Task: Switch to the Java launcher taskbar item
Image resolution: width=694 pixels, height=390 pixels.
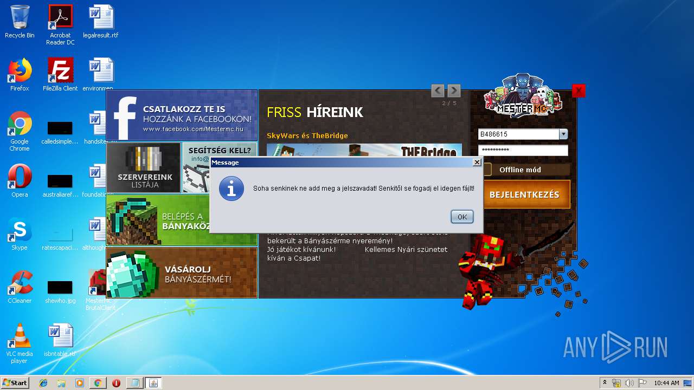Action: click(153, 383)
